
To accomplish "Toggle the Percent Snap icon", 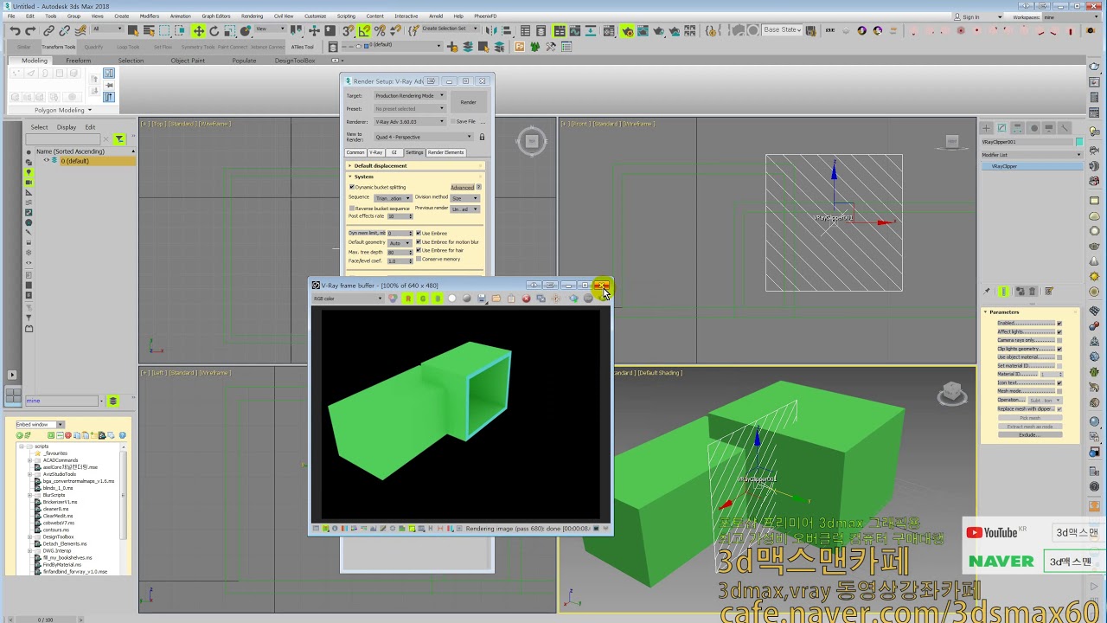I will (379, 30).
